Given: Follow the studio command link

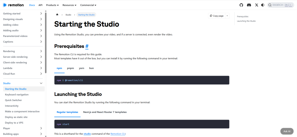Looking at the screenshot, I should coord(87,134).
